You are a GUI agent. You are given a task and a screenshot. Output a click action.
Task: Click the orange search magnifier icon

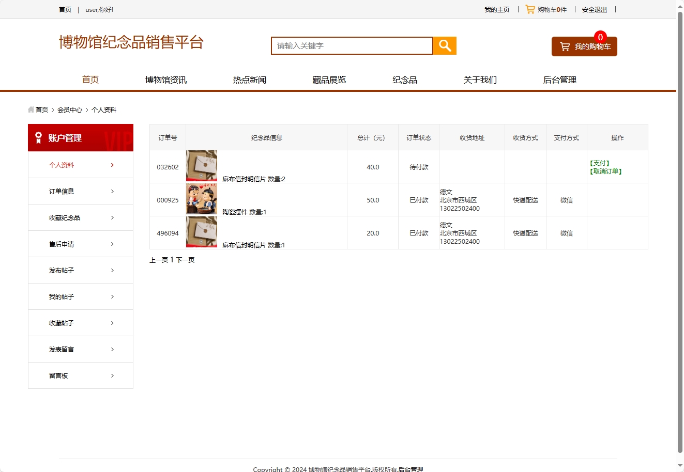click(x=444, y=45)
